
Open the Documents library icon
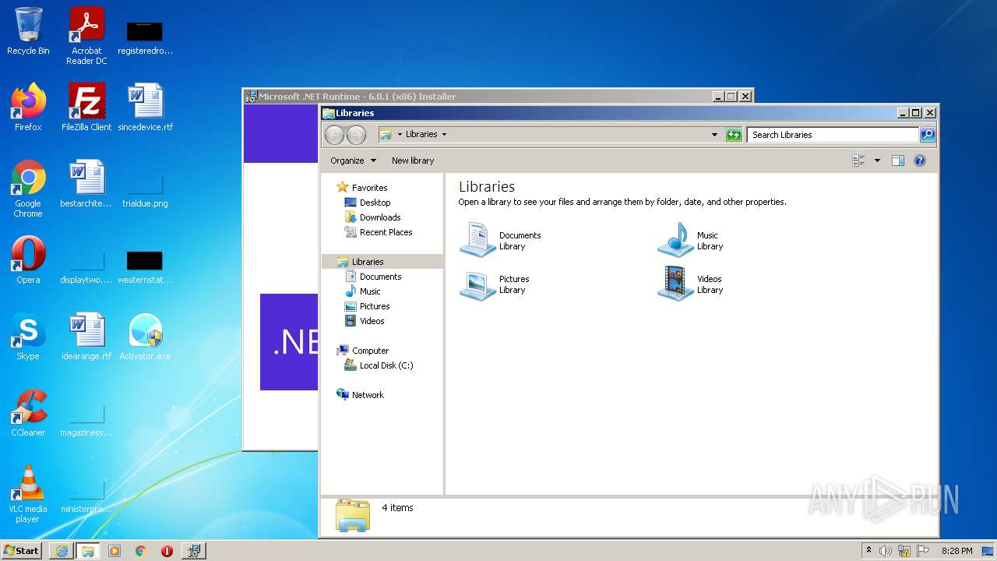(x=477, y=239)
